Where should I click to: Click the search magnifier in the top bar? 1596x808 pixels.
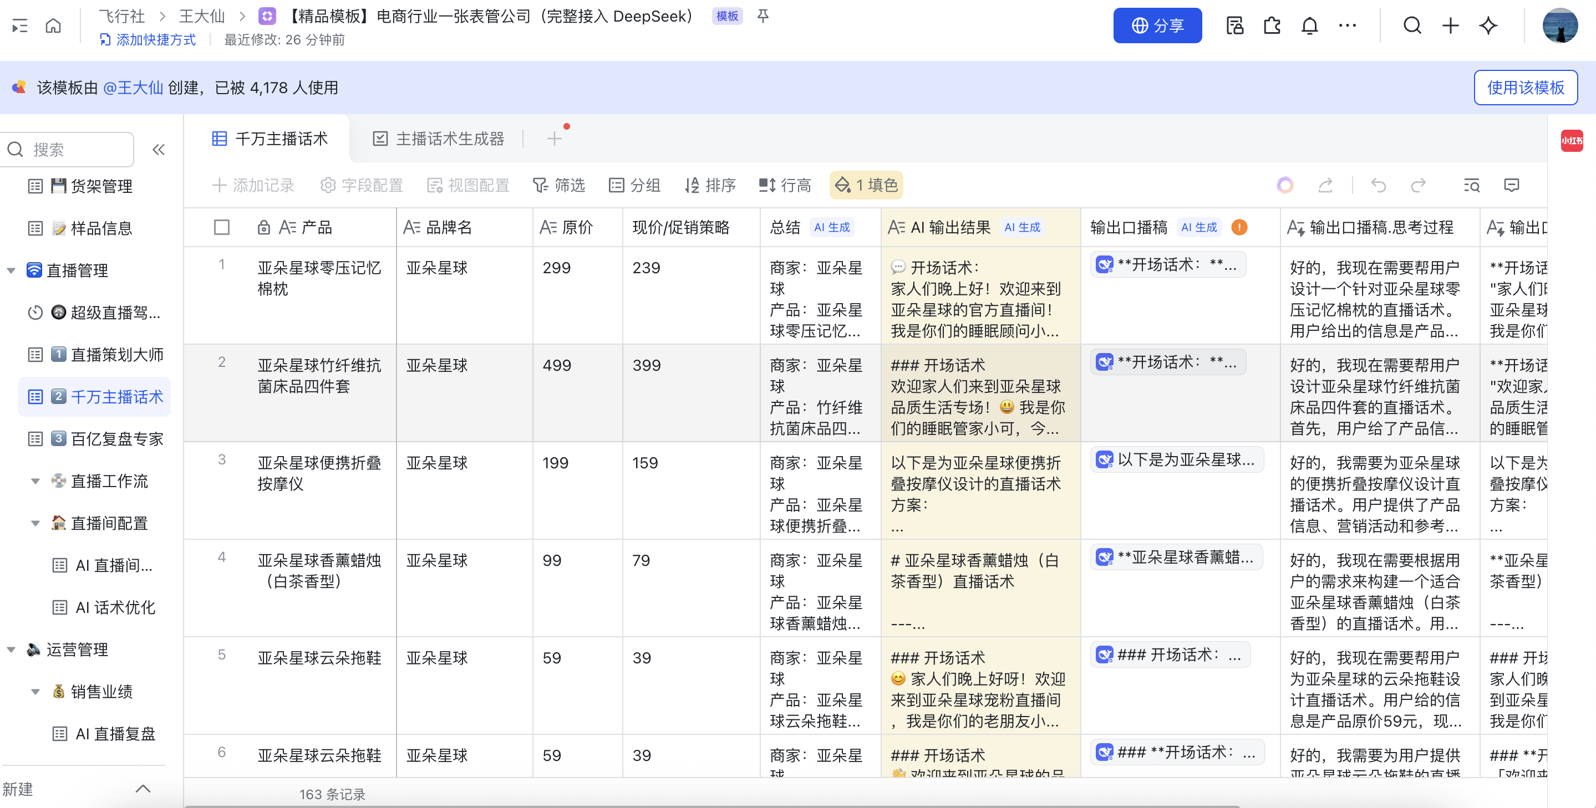pos(1412,25)
